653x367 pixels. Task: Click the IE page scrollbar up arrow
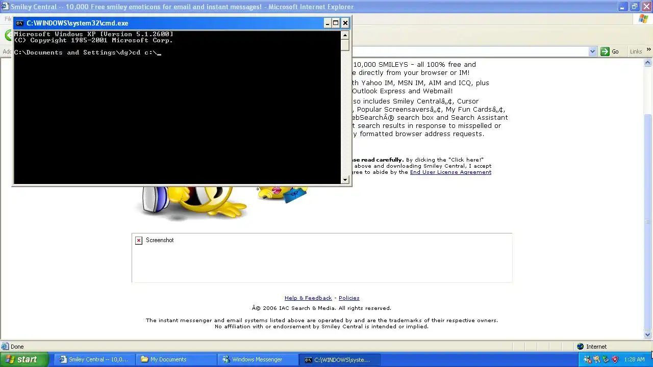648,63
